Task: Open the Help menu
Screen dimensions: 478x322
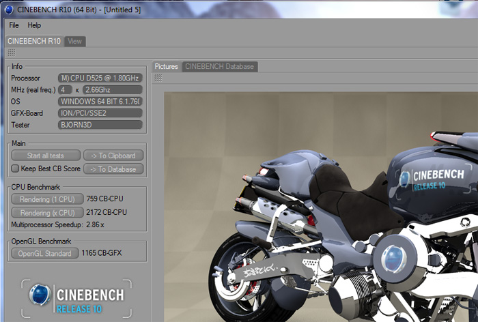Action: [34, 25]
